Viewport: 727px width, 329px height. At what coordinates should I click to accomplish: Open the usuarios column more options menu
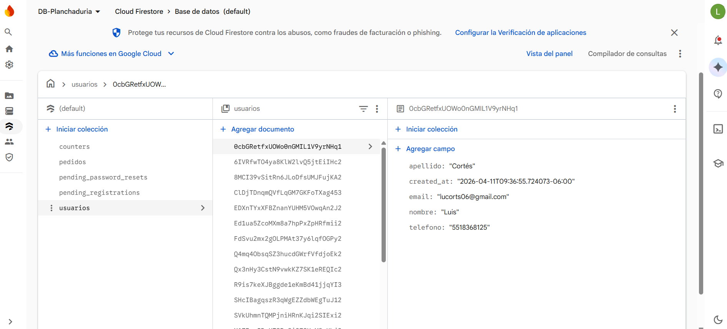(x=377, y=109)
